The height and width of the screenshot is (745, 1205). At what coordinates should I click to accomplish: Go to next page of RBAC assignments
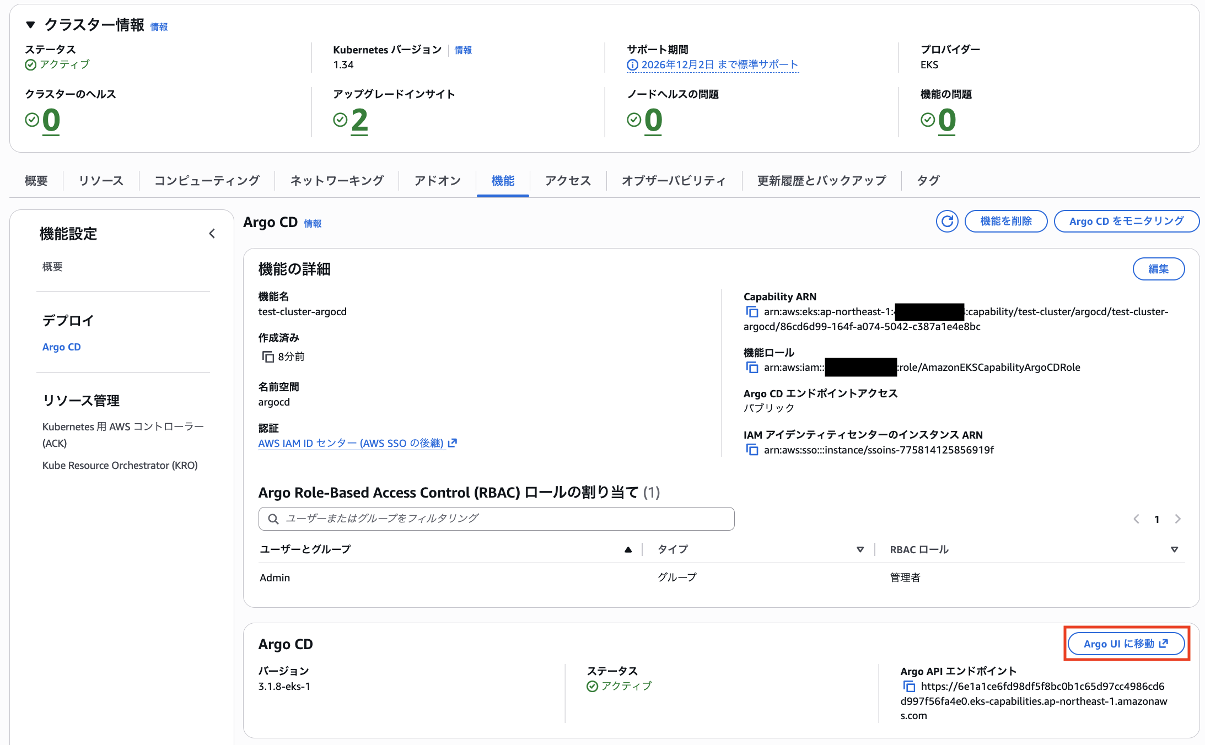1177,519
